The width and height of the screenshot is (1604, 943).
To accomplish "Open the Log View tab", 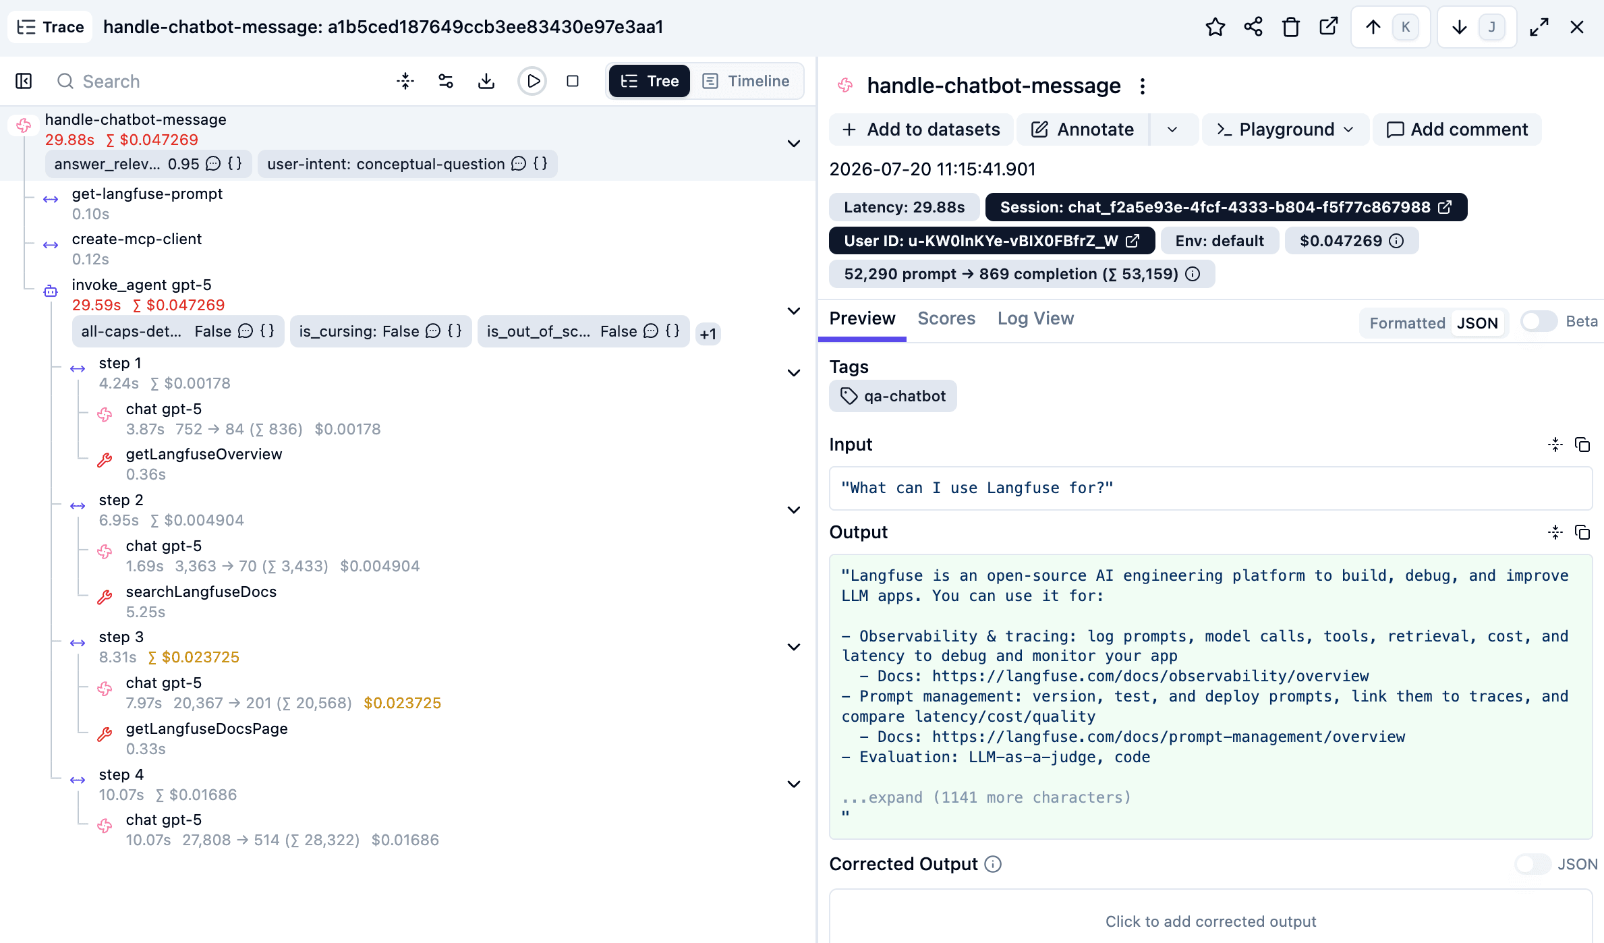I will pyautogui.click(x=1035, y=318).
